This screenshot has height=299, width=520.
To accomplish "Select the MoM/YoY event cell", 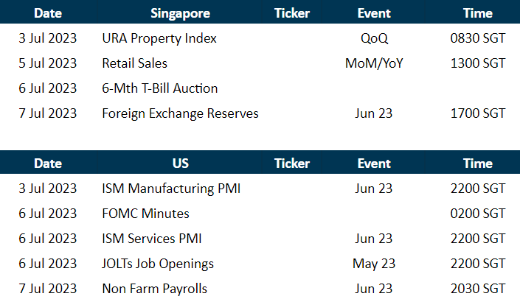I will (374, 63).
